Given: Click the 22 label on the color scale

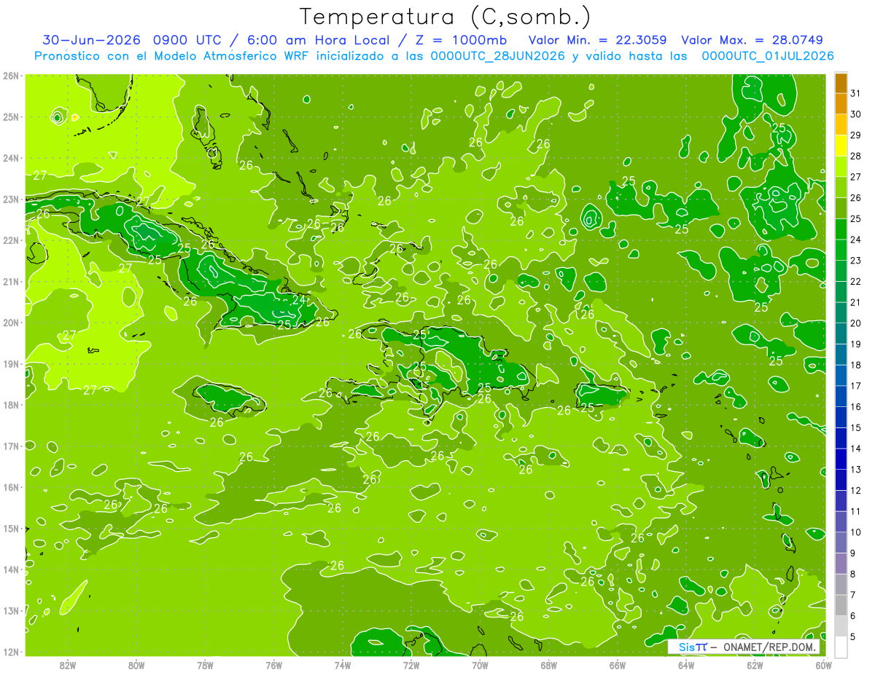Looking at the screenshot, I should pyautogui.click(x=855, y=282).
